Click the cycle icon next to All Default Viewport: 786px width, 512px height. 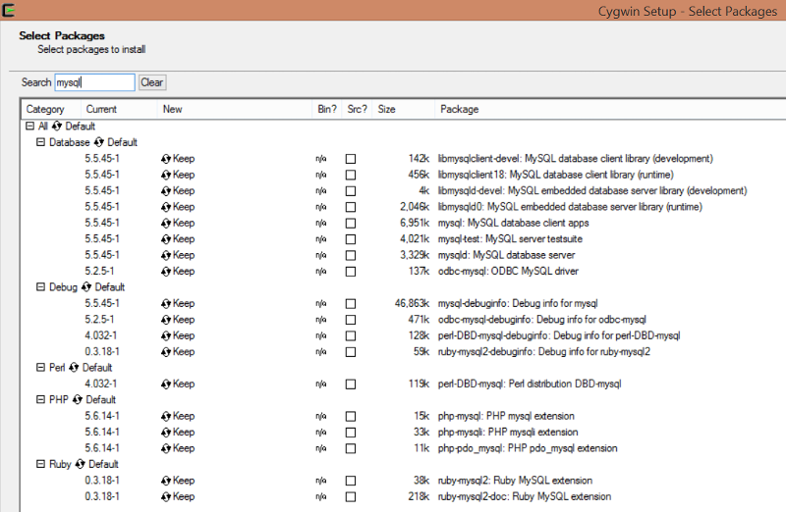pyautogui.click(x=57, y=127)
